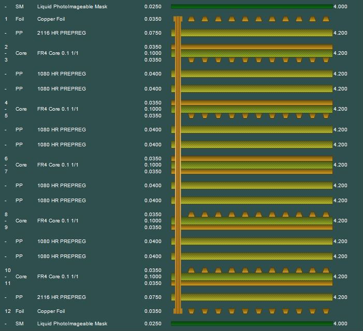Select 1080 HR PREPREG directly below layer 7
363x331 pixels.
[62, 186]
